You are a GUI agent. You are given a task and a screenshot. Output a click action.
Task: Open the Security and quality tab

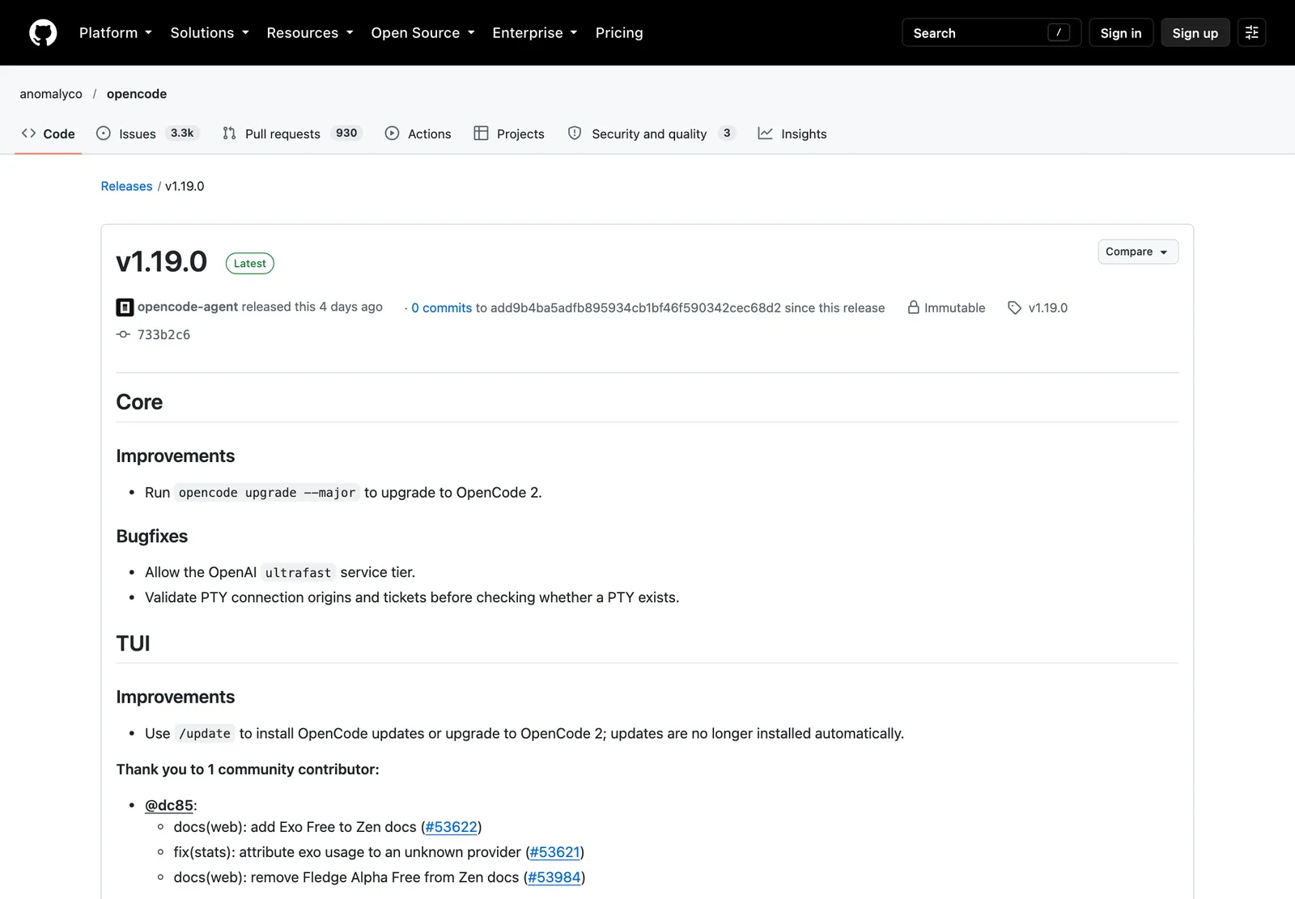[652, 134]
